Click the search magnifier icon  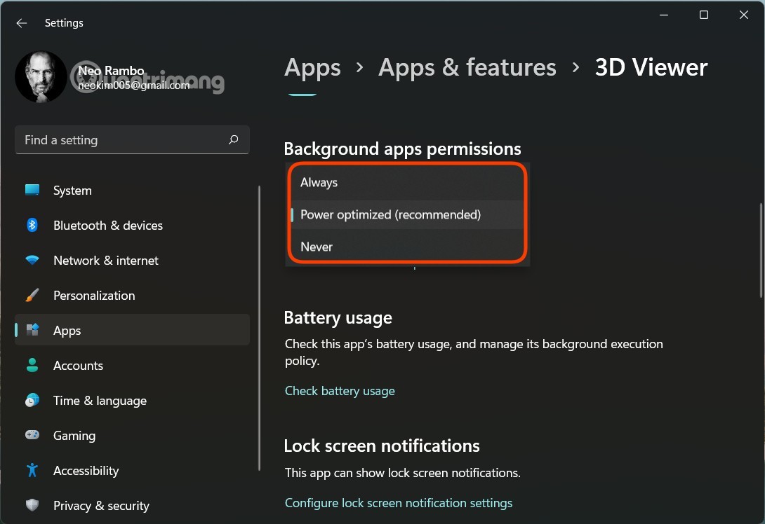click(233, 140)
